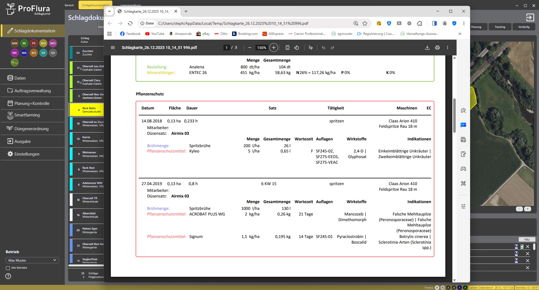Go to Auftragsverwaltung section
The height and width of the screenshot is (290, 539).
tap(32, 91)
